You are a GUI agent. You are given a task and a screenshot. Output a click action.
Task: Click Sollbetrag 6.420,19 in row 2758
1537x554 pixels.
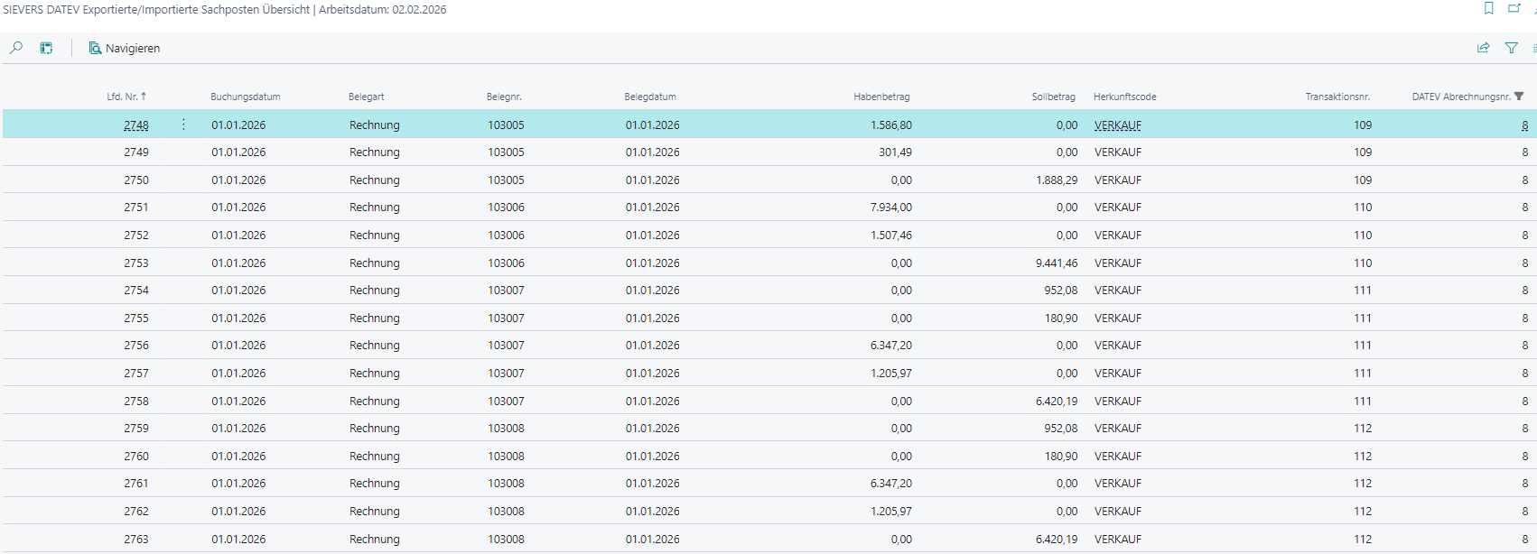point(1056,401)
